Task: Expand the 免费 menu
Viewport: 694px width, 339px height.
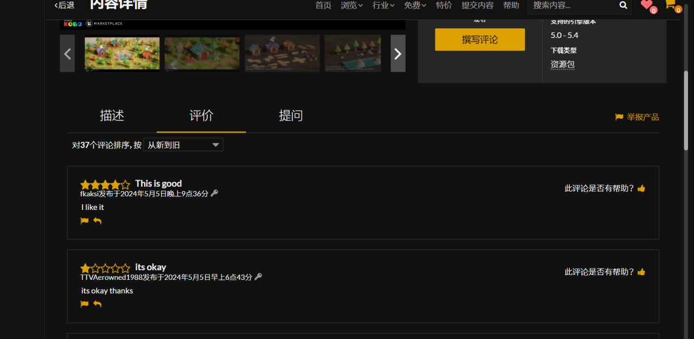Action: [x=415, y=5]
